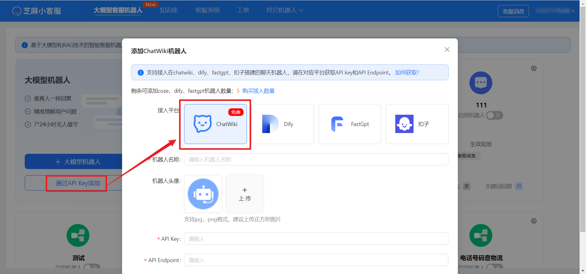586x274 pixels.
Task: Click the green 测试 robot icon
Action: click(78, 235)
